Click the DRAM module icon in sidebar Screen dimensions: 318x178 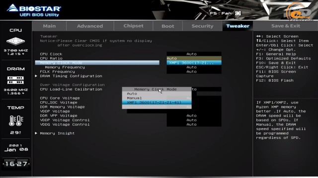[15, 80]
